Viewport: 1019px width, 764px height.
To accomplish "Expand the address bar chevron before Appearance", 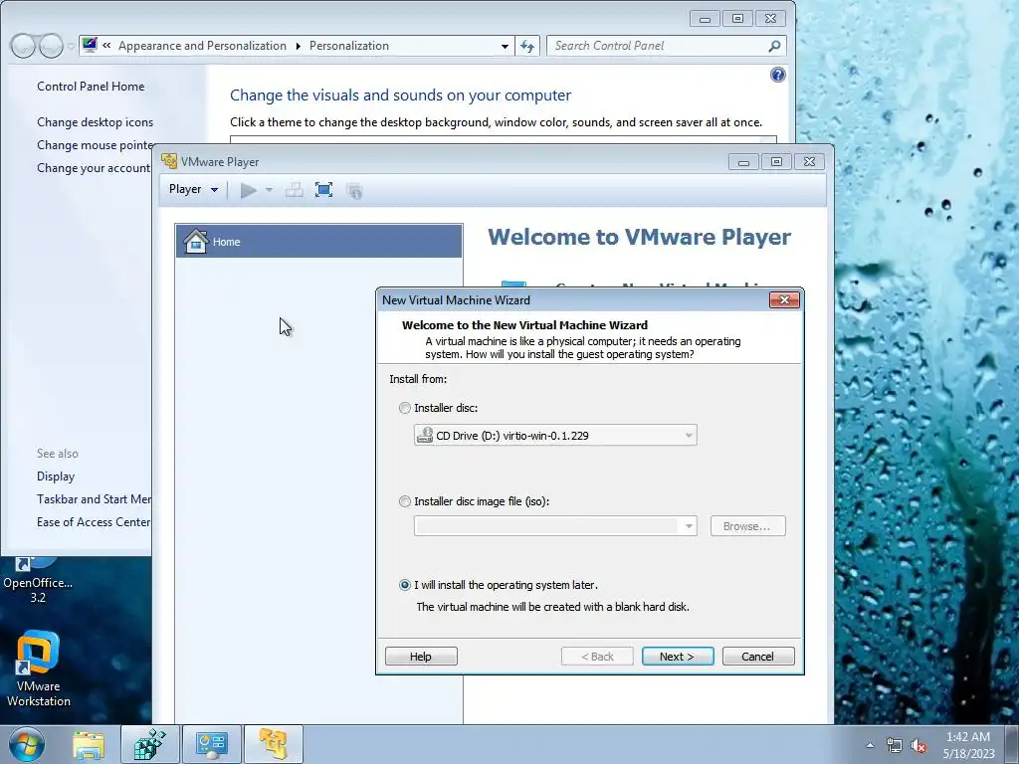I will coord(106,46).
